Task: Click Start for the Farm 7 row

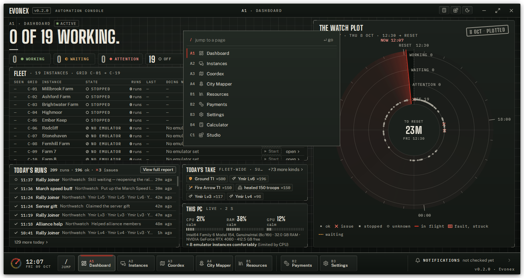Action: point(272,151)
